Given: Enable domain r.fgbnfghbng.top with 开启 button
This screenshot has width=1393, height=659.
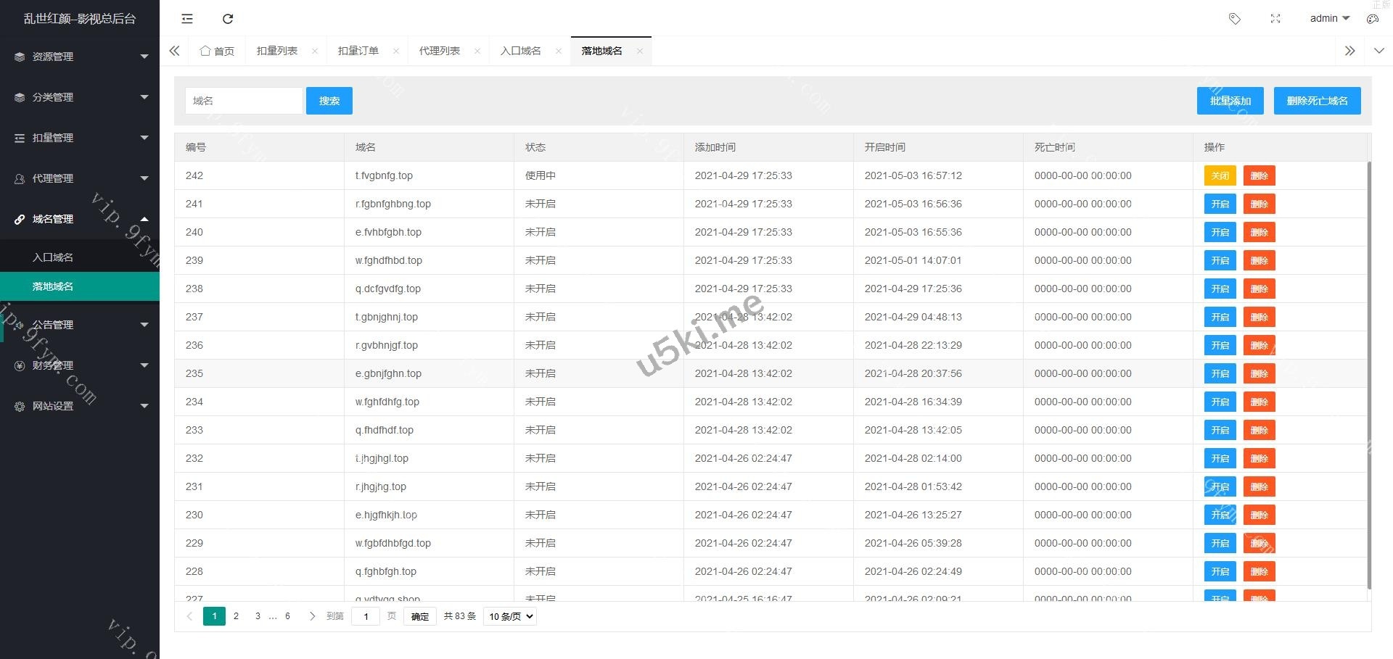Looking at the screenshot, I should [1220, 204].
